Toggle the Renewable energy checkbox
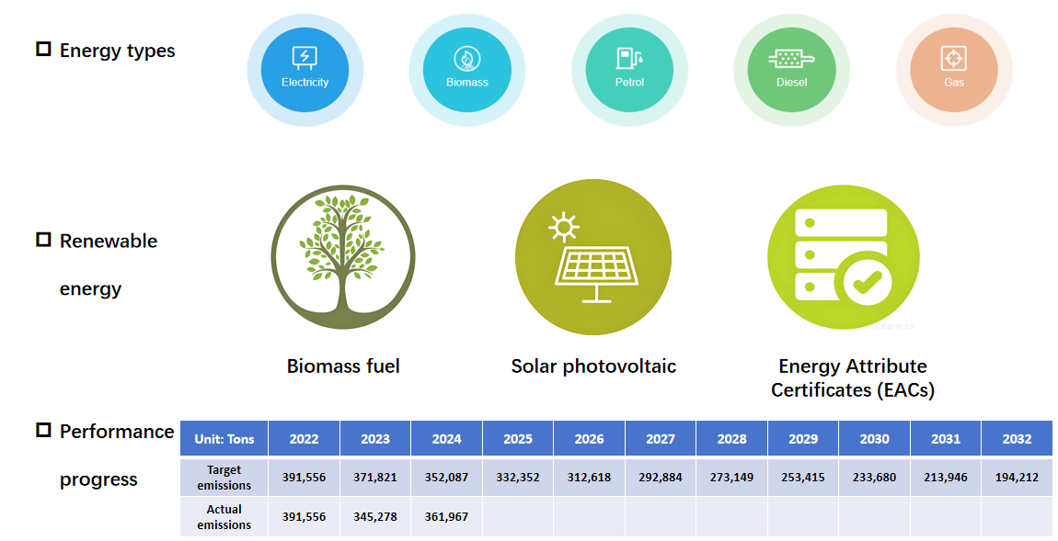 [43, 240]
